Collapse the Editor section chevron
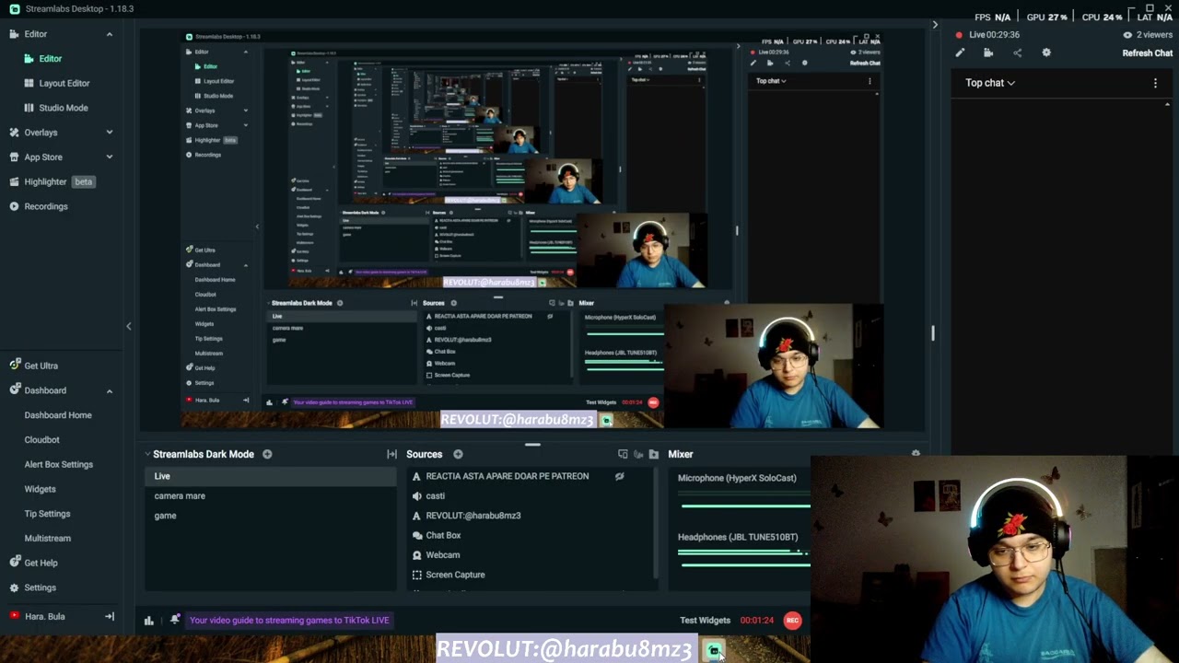Viewport: 1179px width, 663px height. coord(109,34)
